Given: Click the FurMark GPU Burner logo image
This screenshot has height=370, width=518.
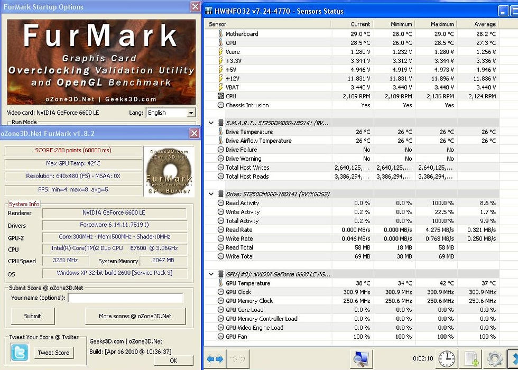Looking at the screenshot, I should coord(169,171).
